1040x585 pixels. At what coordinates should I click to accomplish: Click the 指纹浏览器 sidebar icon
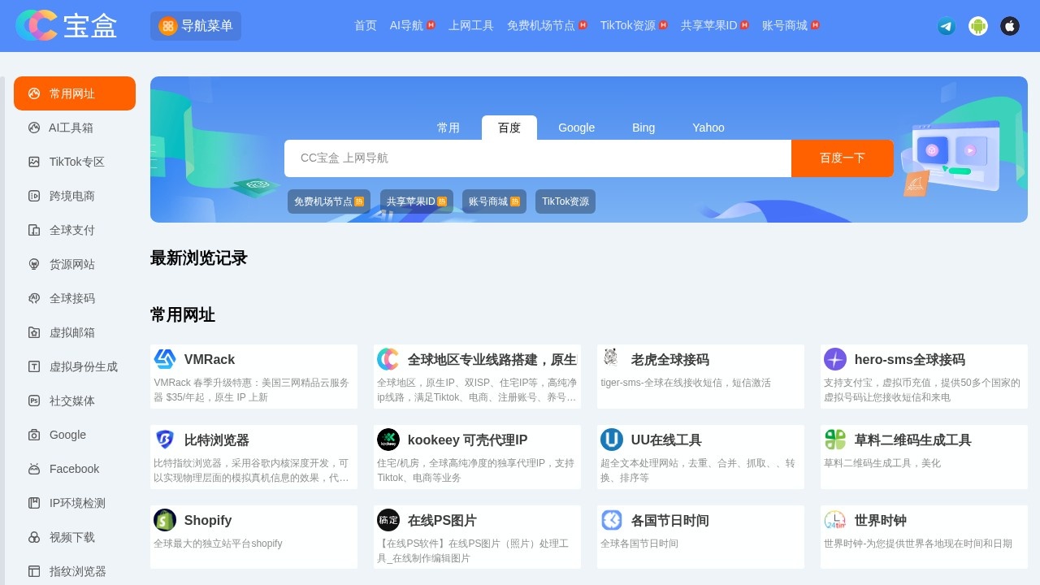[74, 571]
